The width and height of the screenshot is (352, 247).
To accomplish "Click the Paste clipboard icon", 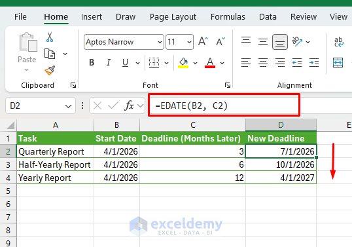I will tap(28, 42).
